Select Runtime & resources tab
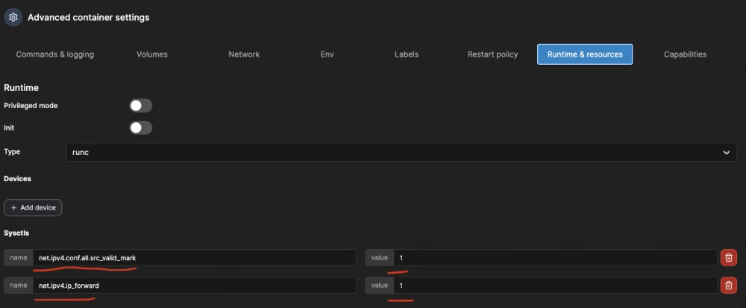This screenshot has width=746, height=308. click(x=585, y=54)
